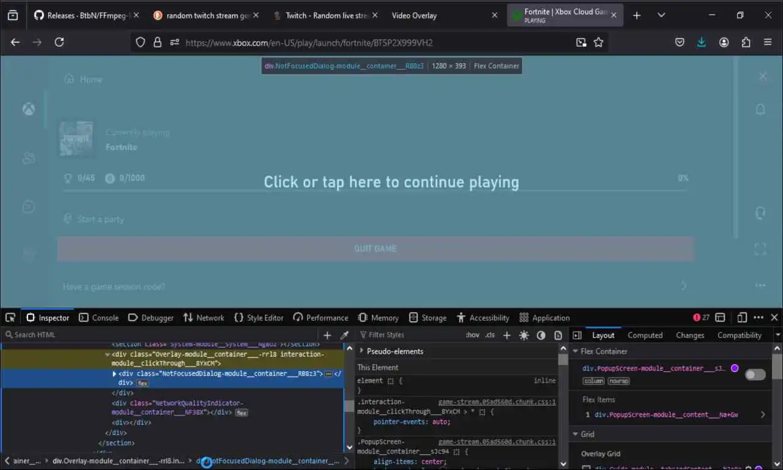Image resolution: width=783 pixels, height=470 pixels.
Task: Show the 27 errors indicator
Action: [x=701, y=318]
